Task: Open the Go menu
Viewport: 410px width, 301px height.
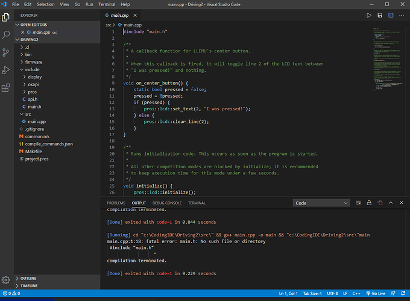Action: pos(77,4)
